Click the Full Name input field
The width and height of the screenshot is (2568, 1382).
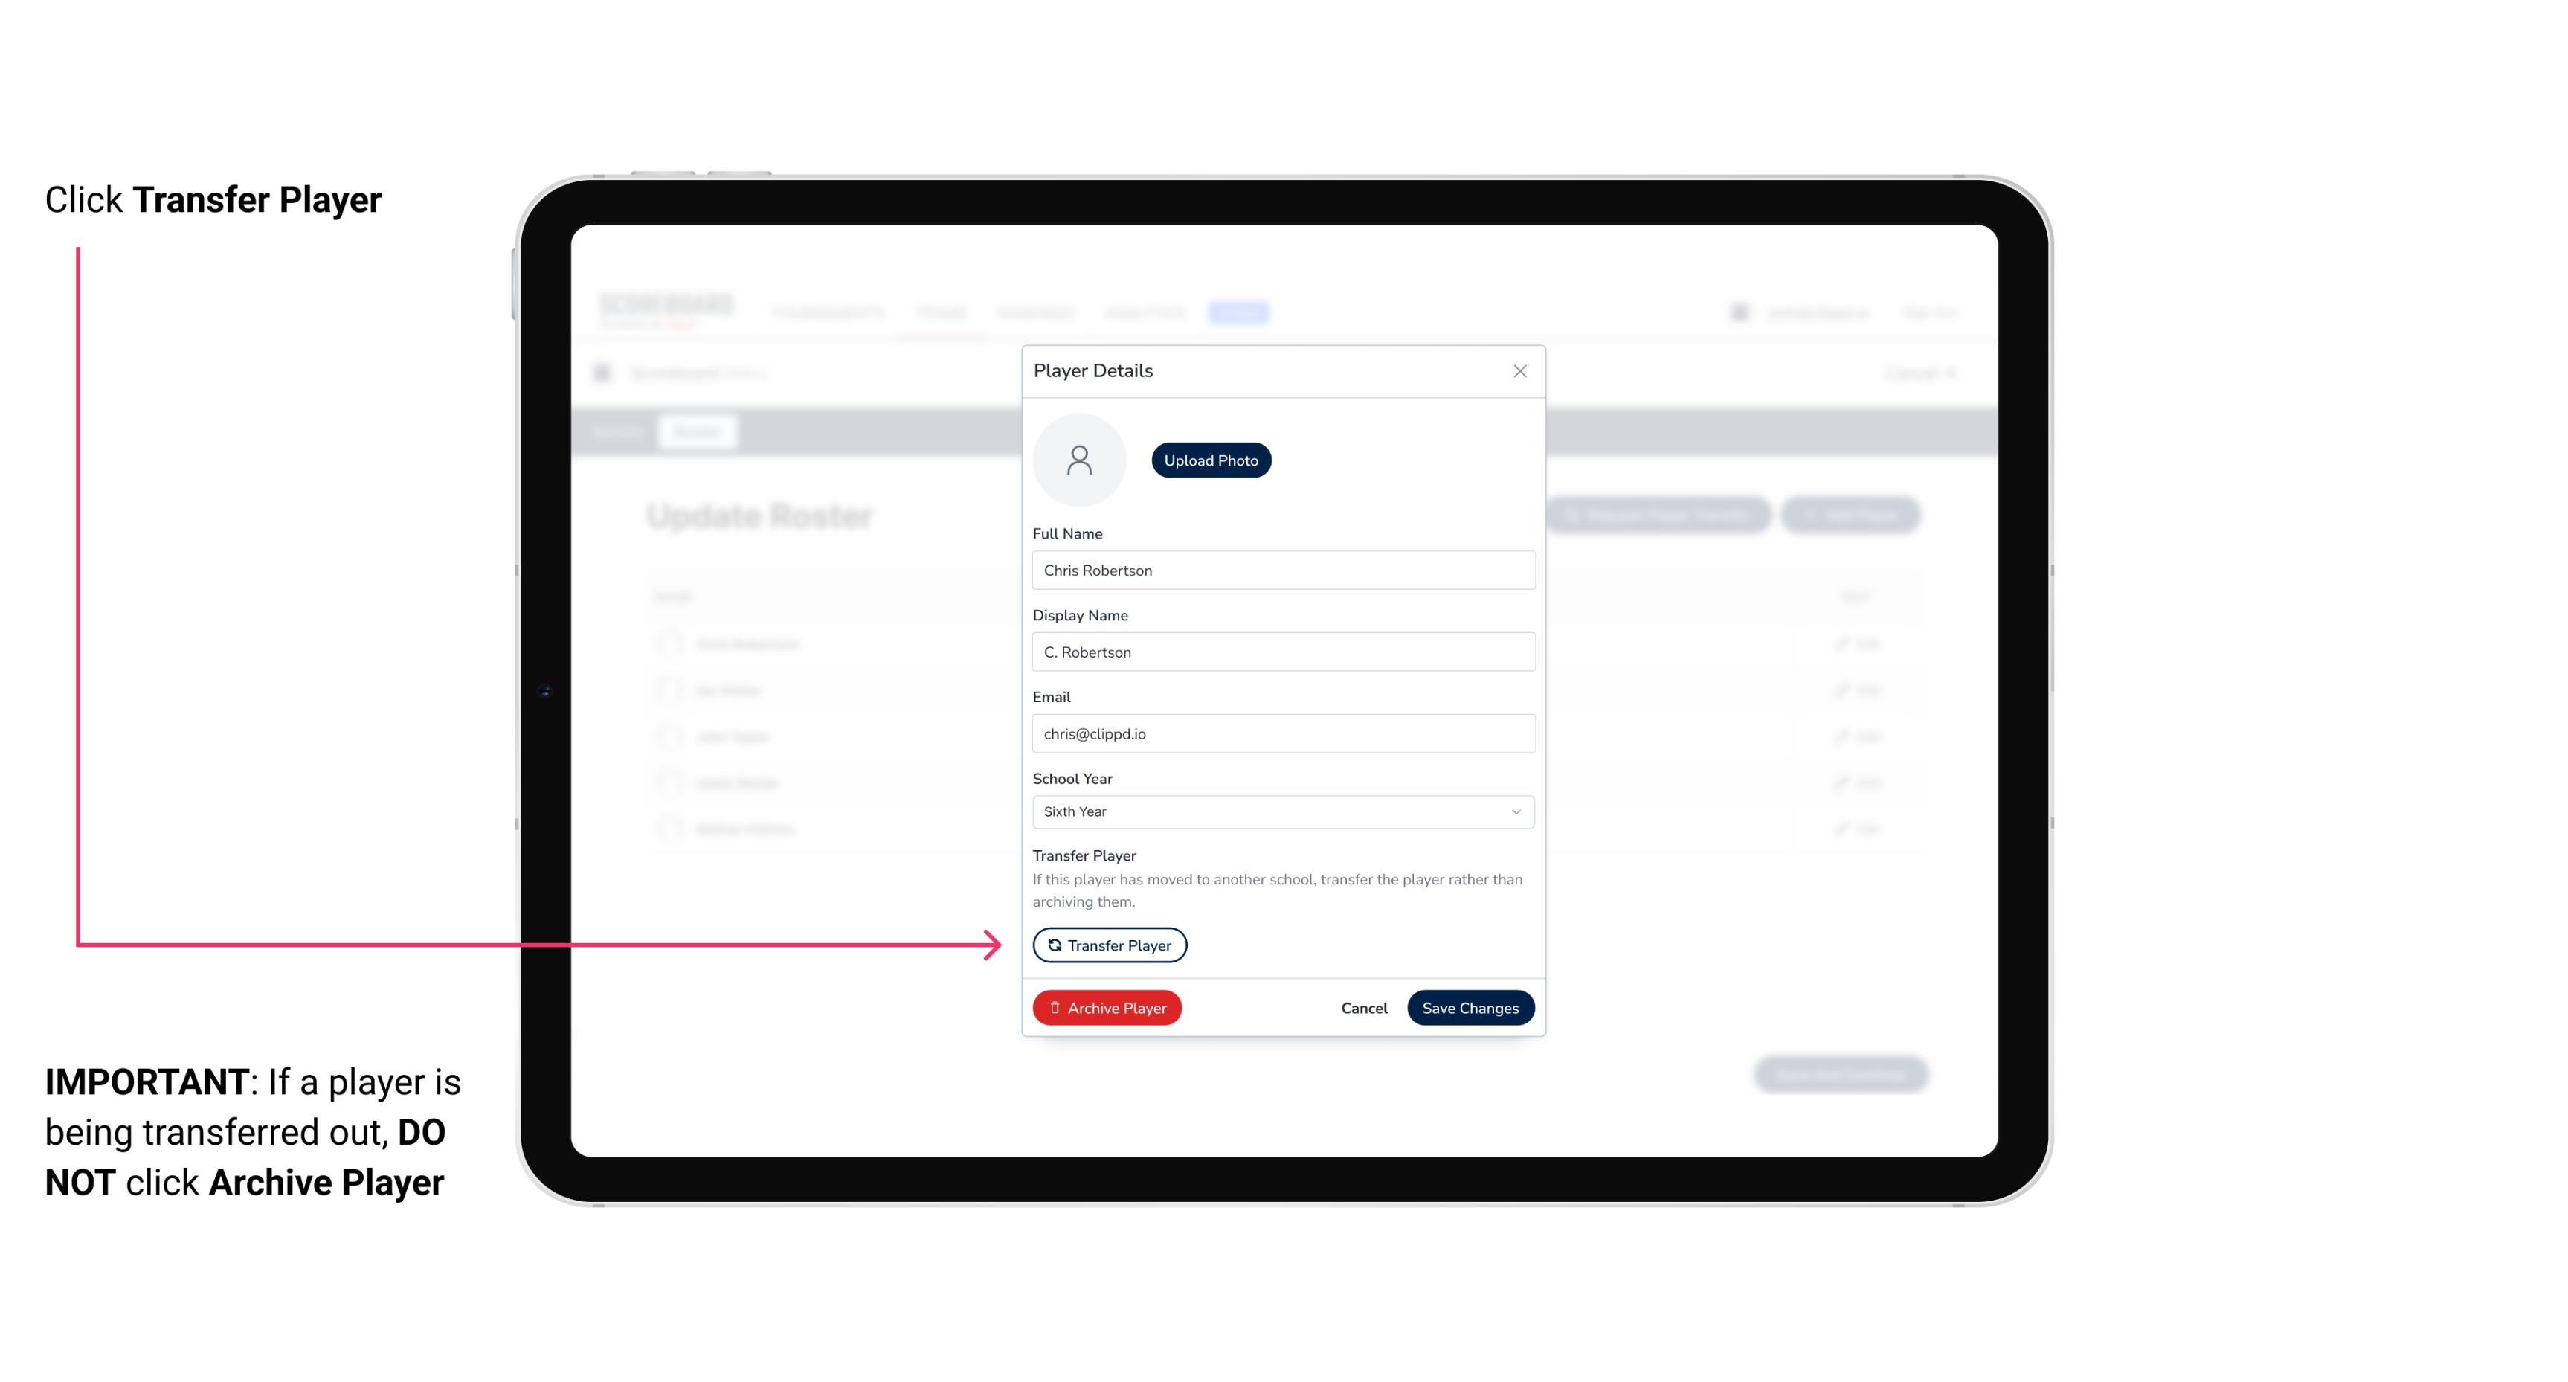1281,568
